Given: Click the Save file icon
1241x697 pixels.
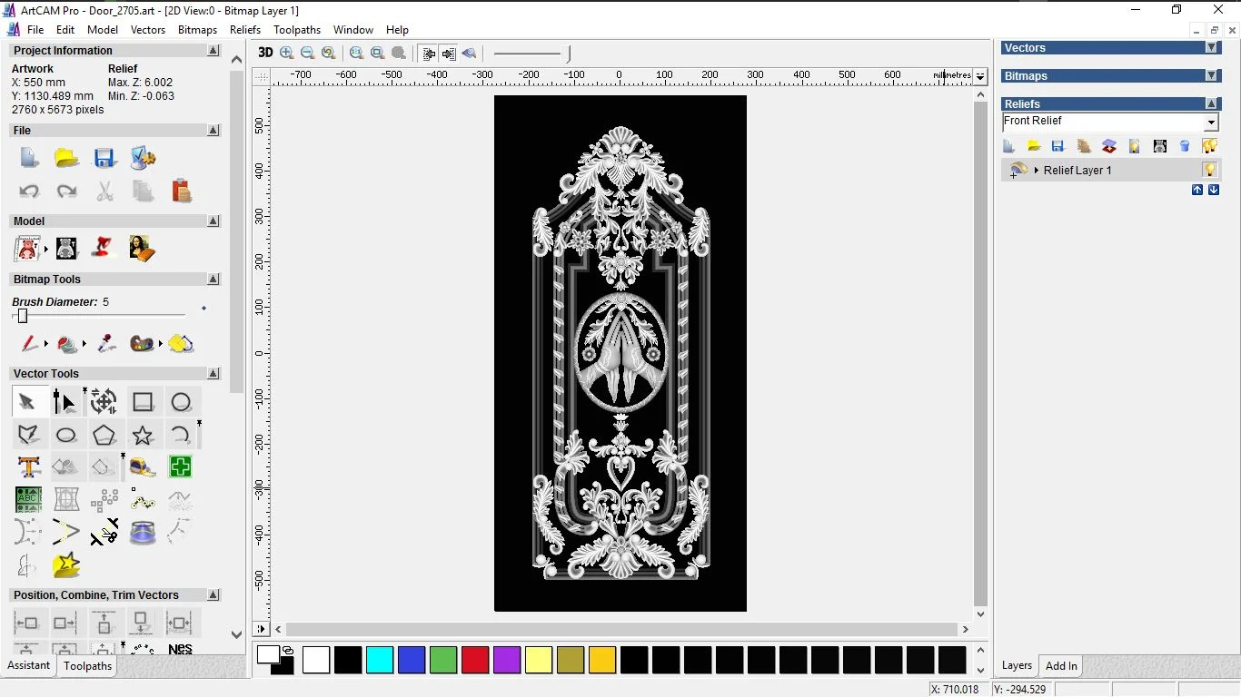Looking at the screenshot, I should 104,159.
